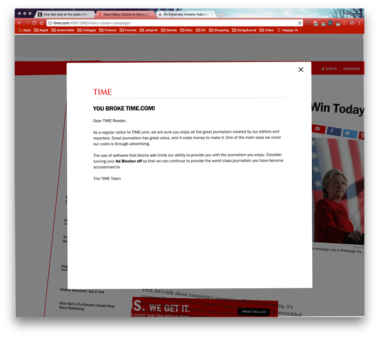
Task: Reload the current TIME page
Action: (x=34, y=23)
